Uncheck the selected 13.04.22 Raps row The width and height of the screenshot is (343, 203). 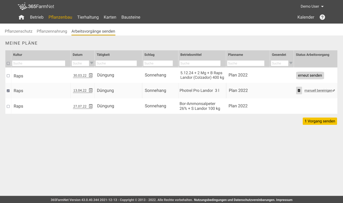[8, 91]
